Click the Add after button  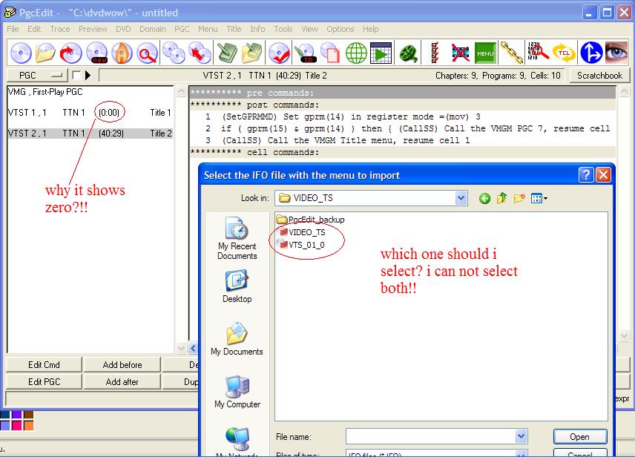tap(122, 381)
